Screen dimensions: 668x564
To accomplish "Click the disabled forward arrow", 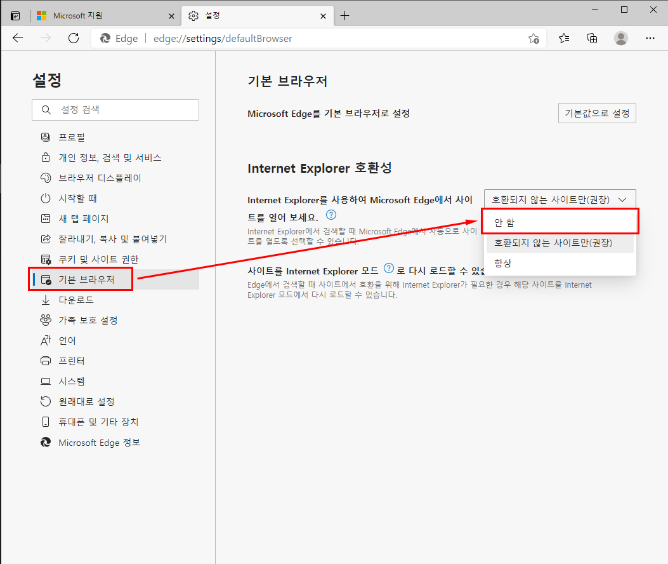I will pyautogui.click(x=46, y=38).
